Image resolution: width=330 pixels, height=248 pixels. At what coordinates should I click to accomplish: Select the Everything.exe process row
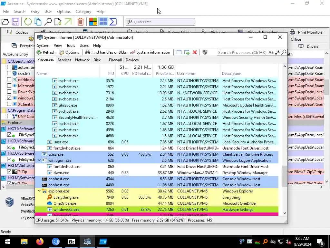[157, 197]
